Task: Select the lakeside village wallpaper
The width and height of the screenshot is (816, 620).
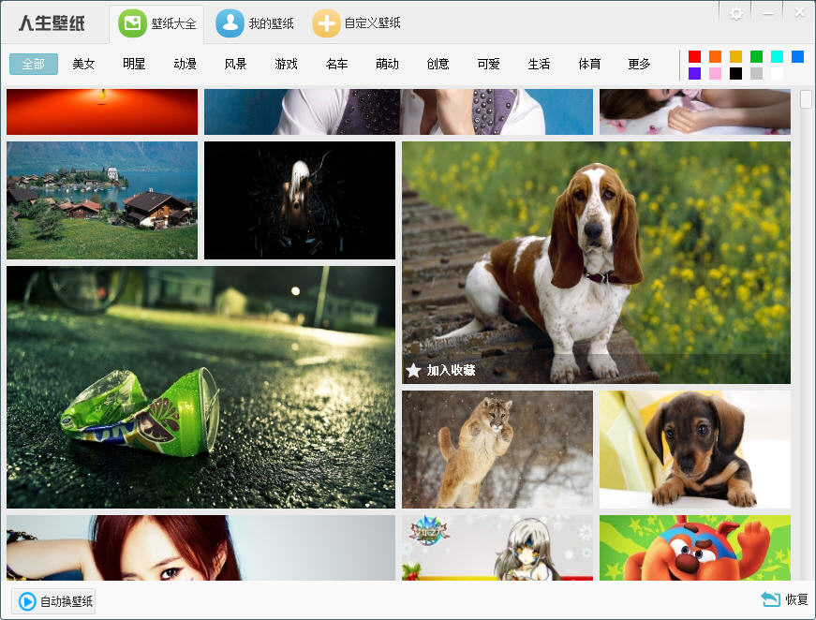Action: click(x=102, y=200)
